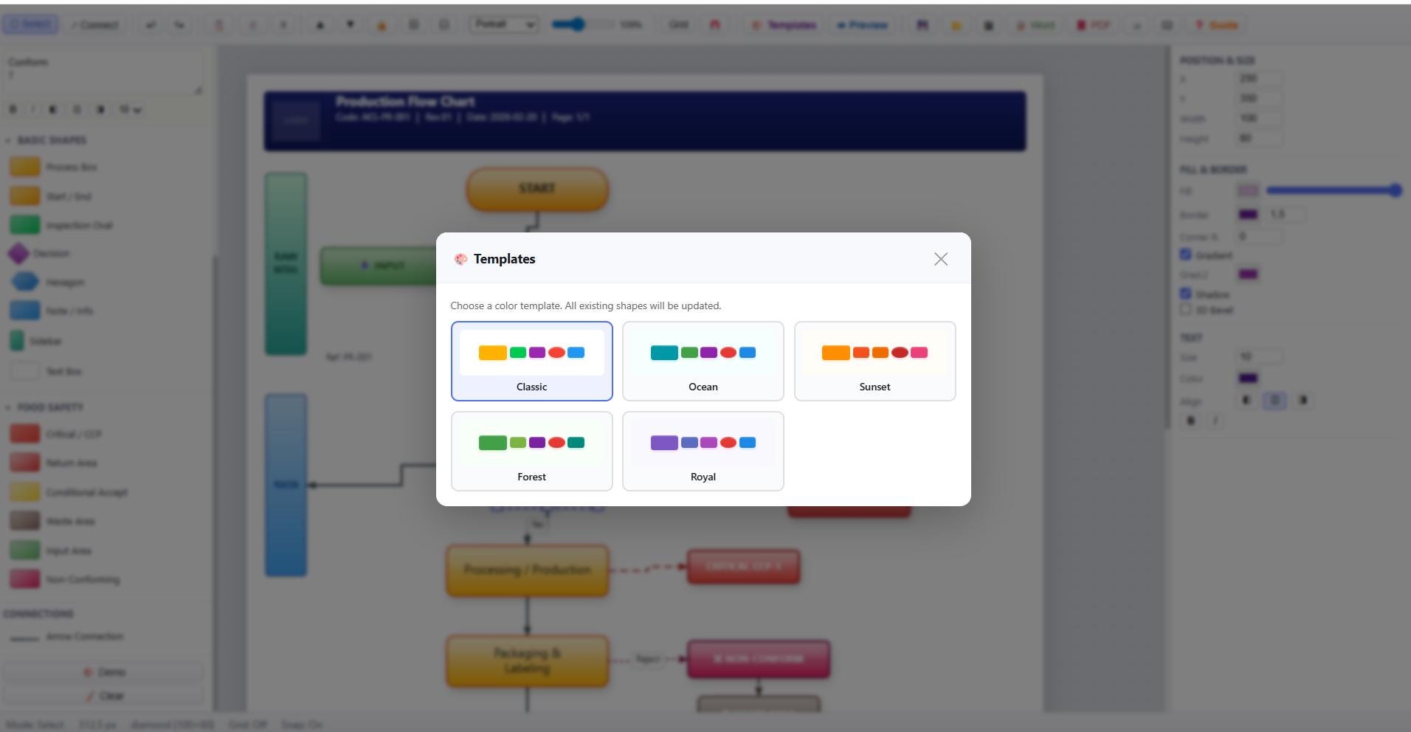Select the Note / Info shape icon
Viewport: 1411px width, 732px height.
[25, 311]
